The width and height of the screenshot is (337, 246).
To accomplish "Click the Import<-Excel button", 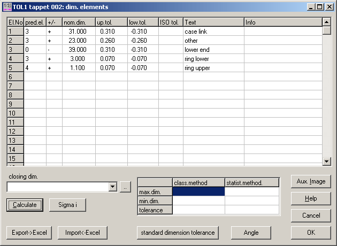I will click(82, 233).
